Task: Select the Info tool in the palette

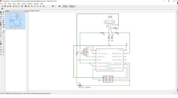Action: click(x=1, y=12)
